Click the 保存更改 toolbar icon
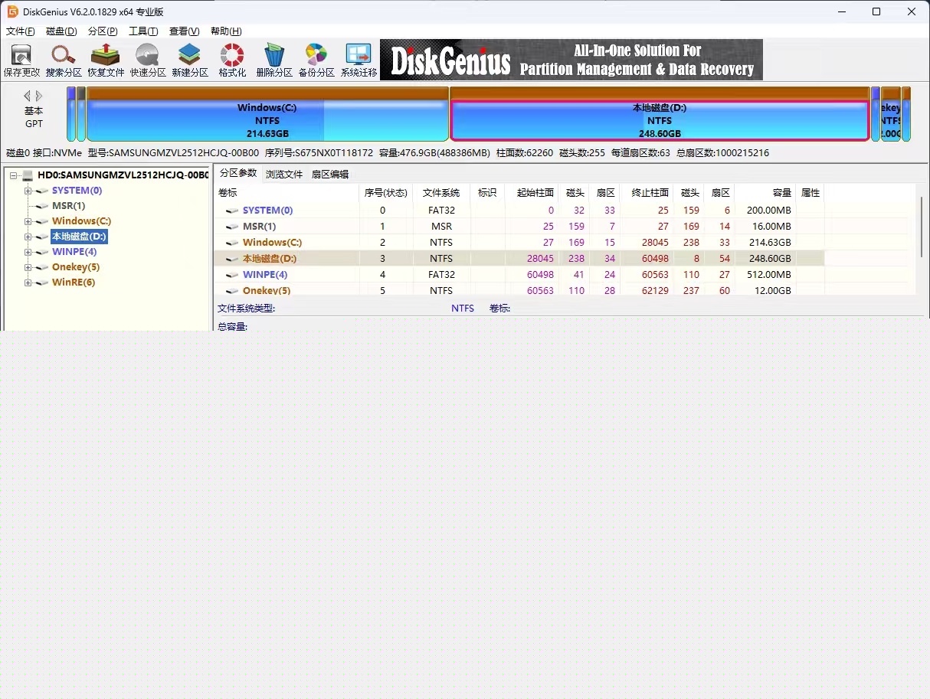This screenshot has width=930, height=699. (21, 60)
